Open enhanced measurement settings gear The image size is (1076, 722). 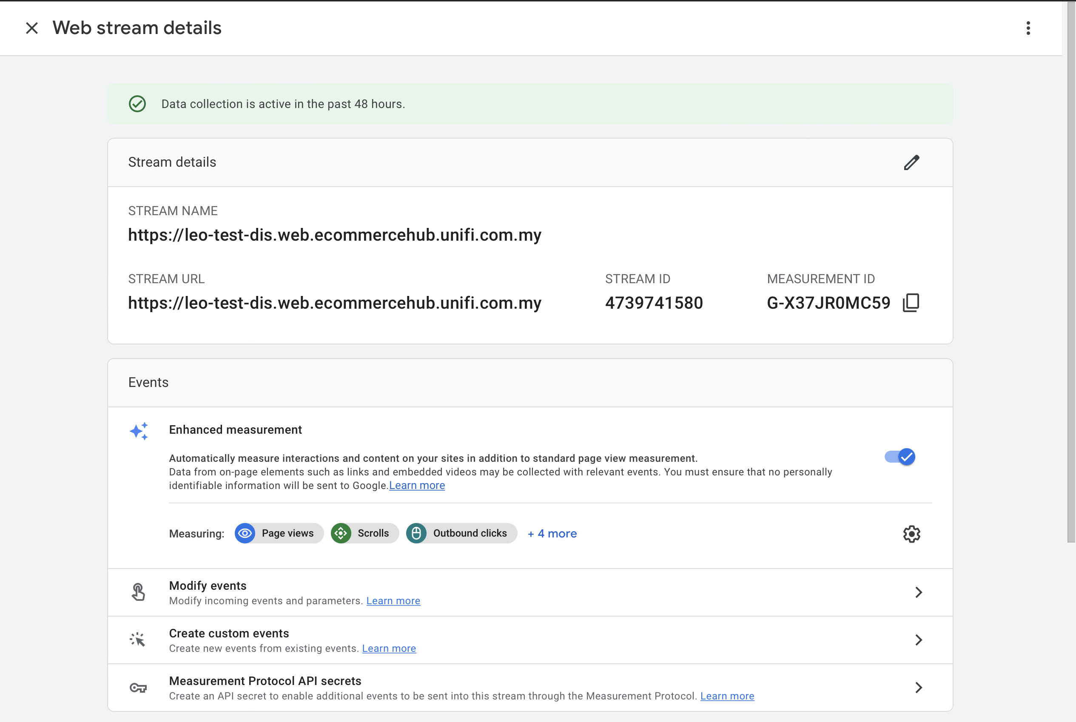(911, 534)
